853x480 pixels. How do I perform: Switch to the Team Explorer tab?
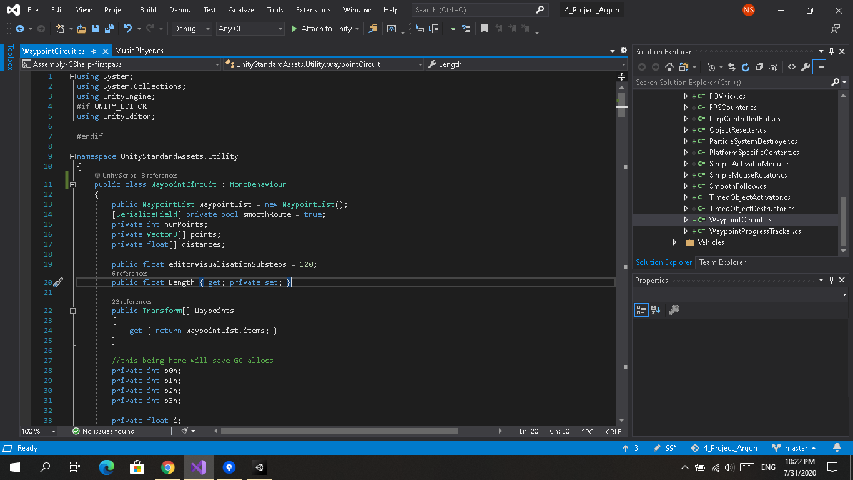pyautogui.click(x=722, y=262)
